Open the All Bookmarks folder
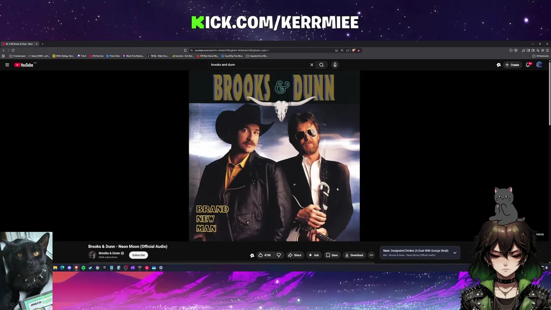Viewport: 551px width, 310px height. point(540,56)
